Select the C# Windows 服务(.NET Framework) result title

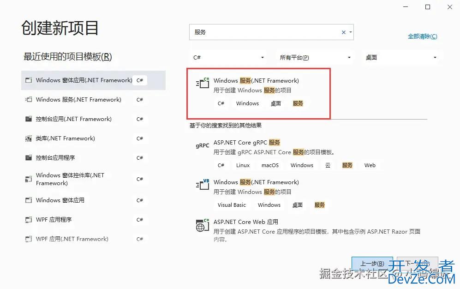click(256, 80)
